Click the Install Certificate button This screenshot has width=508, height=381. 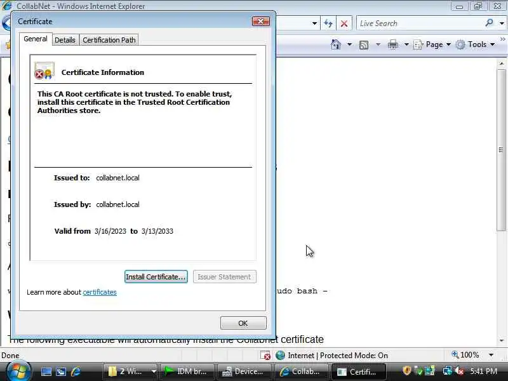pyautogui.click(x=156, y=277)
